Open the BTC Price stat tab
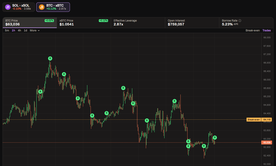 click(30, 23)
